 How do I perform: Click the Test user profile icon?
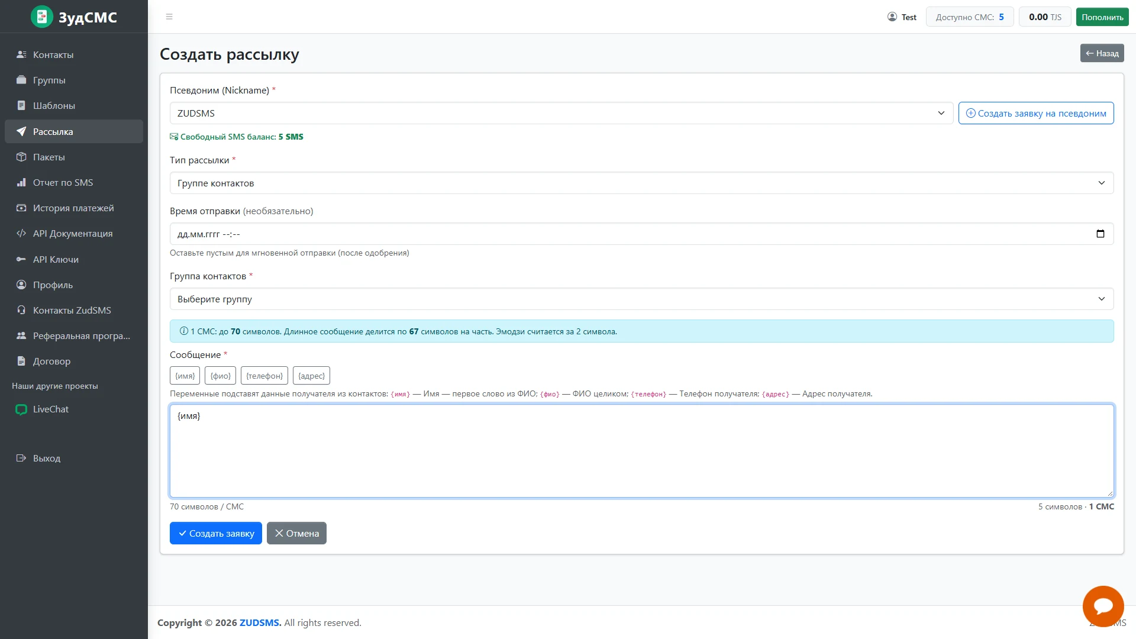coord(892,17)
